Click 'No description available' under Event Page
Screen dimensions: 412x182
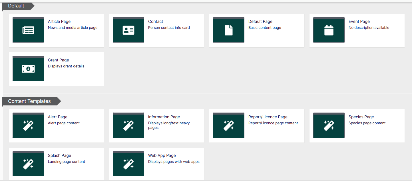(369, 28)
